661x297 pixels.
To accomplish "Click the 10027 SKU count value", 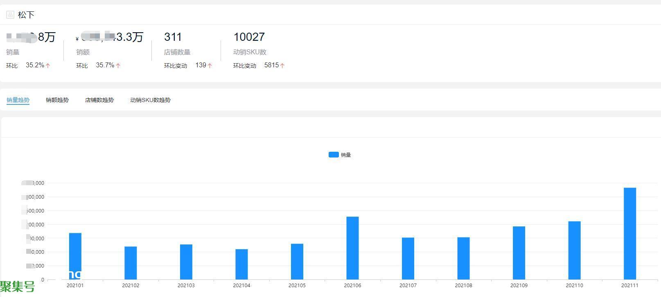I will [x=249, y=37].
